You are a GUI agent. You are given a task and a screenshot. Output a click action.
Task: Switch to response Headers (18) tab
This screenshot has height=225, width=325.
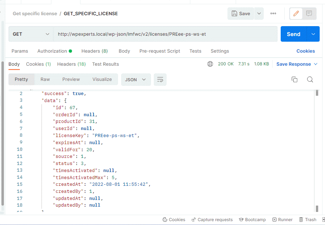72,64
